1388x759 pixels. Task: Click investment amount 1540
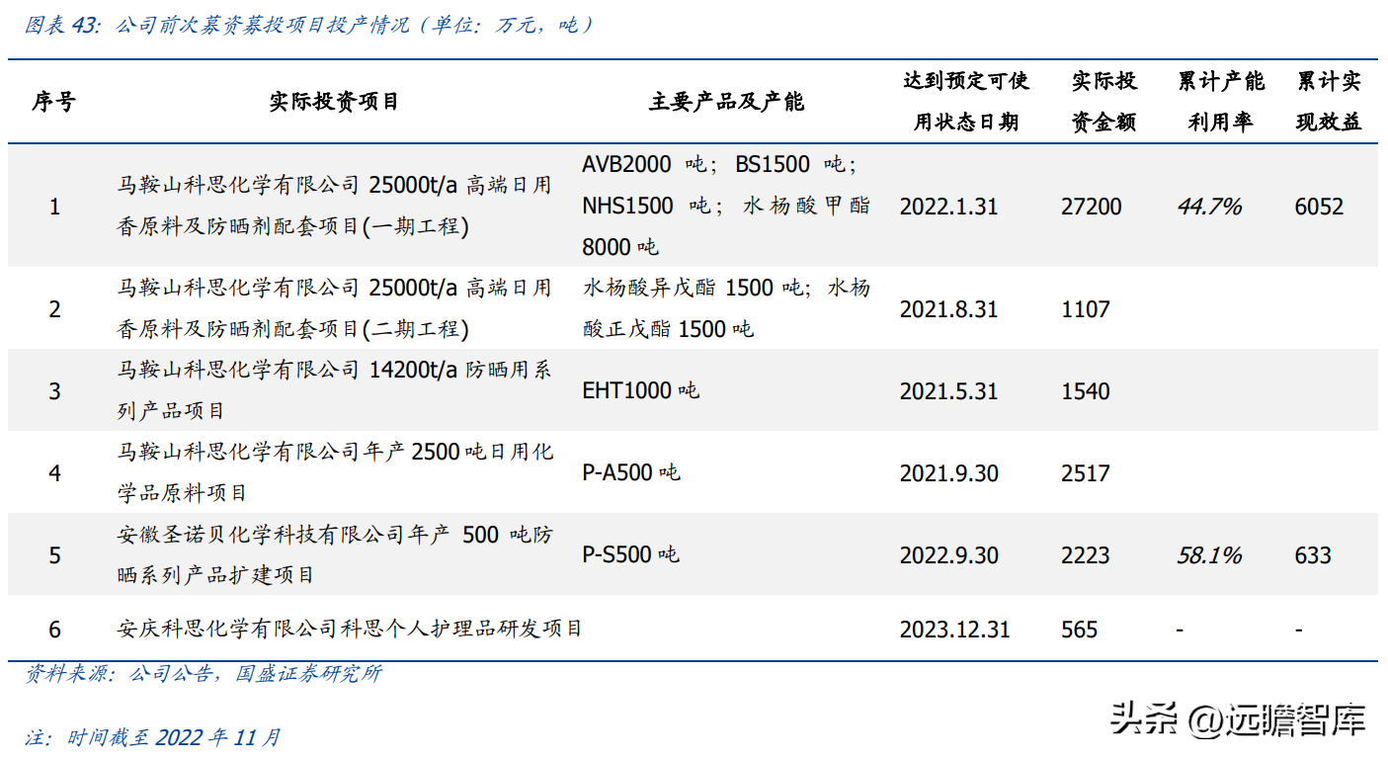click(x=1086, y=391)
